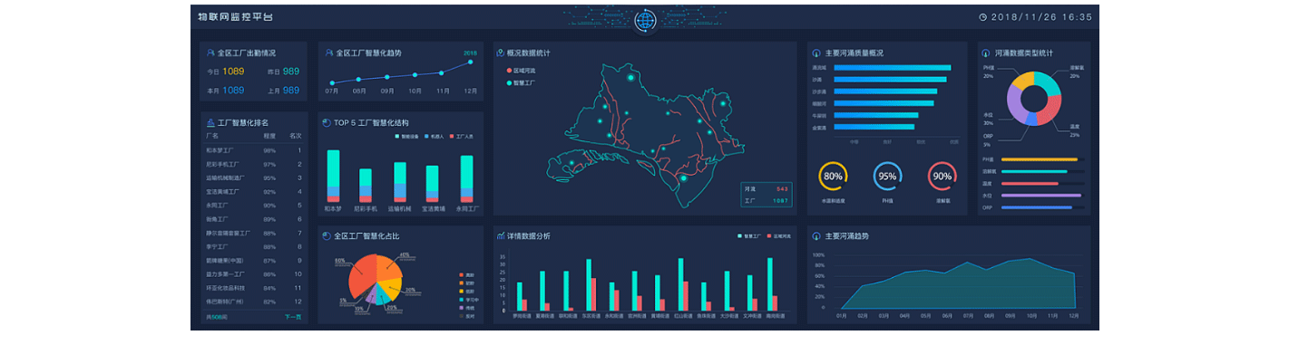Click the 详情数据分析 chart icon
This screenshot has height=364, width=1289.
pyautogui.click(x=500, y=235)
